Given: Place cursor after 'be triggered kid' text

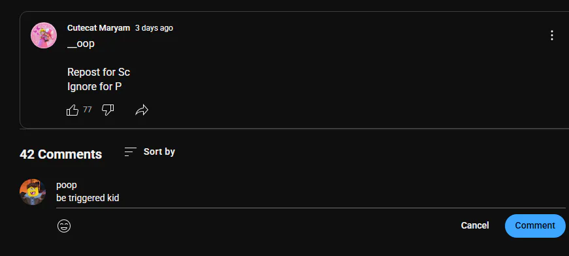Looking at the screenshot, I should [120, 198].
